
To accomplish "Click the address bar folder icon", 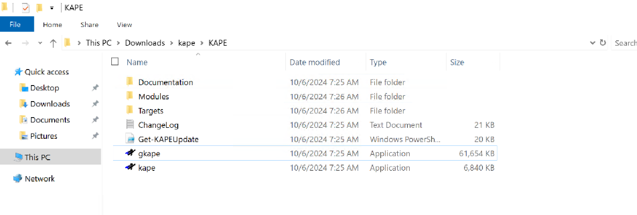I will coord(68,43).
